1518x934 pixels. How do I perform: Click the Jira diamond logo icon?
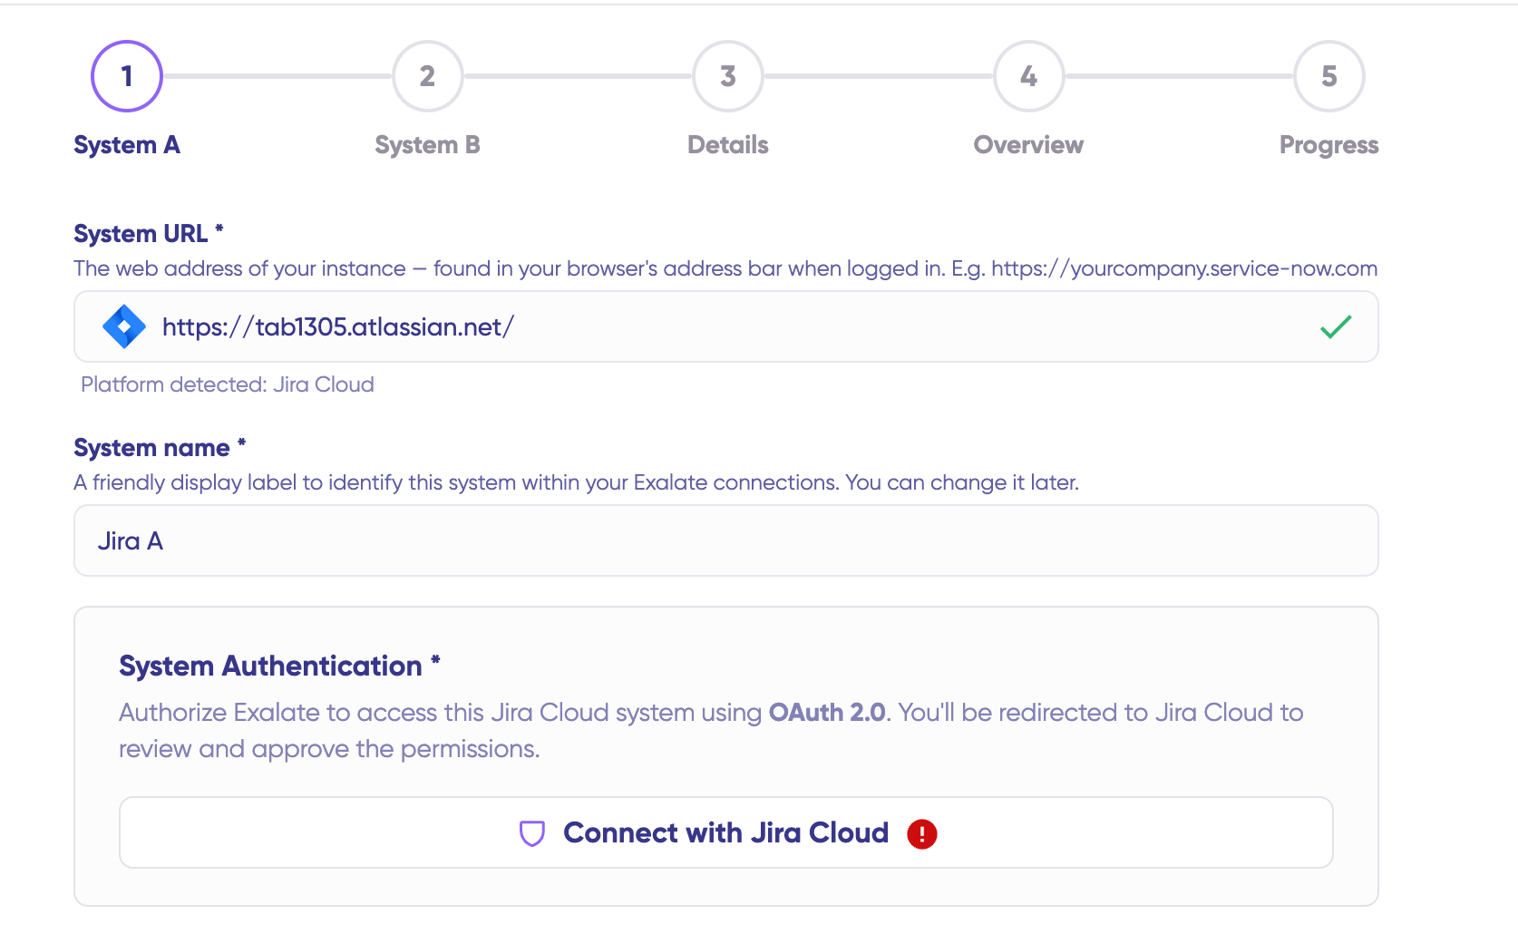tap(124, 326)
